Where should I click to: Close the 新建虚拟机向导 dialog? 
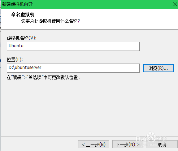[x=175, y=4]
